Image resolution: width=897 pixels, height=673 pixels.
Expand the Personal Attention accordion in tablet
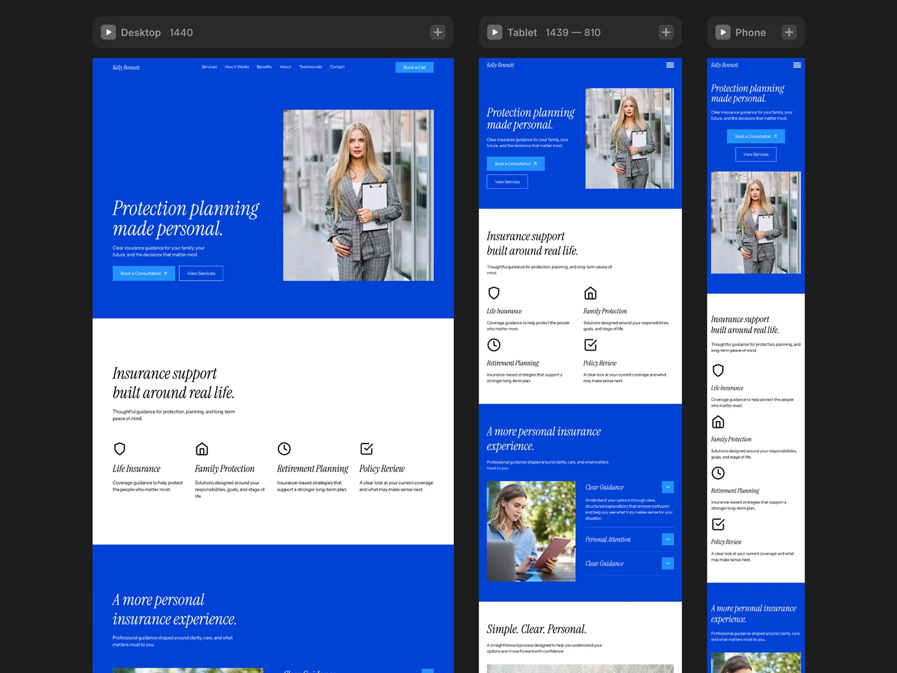[668, 539]
